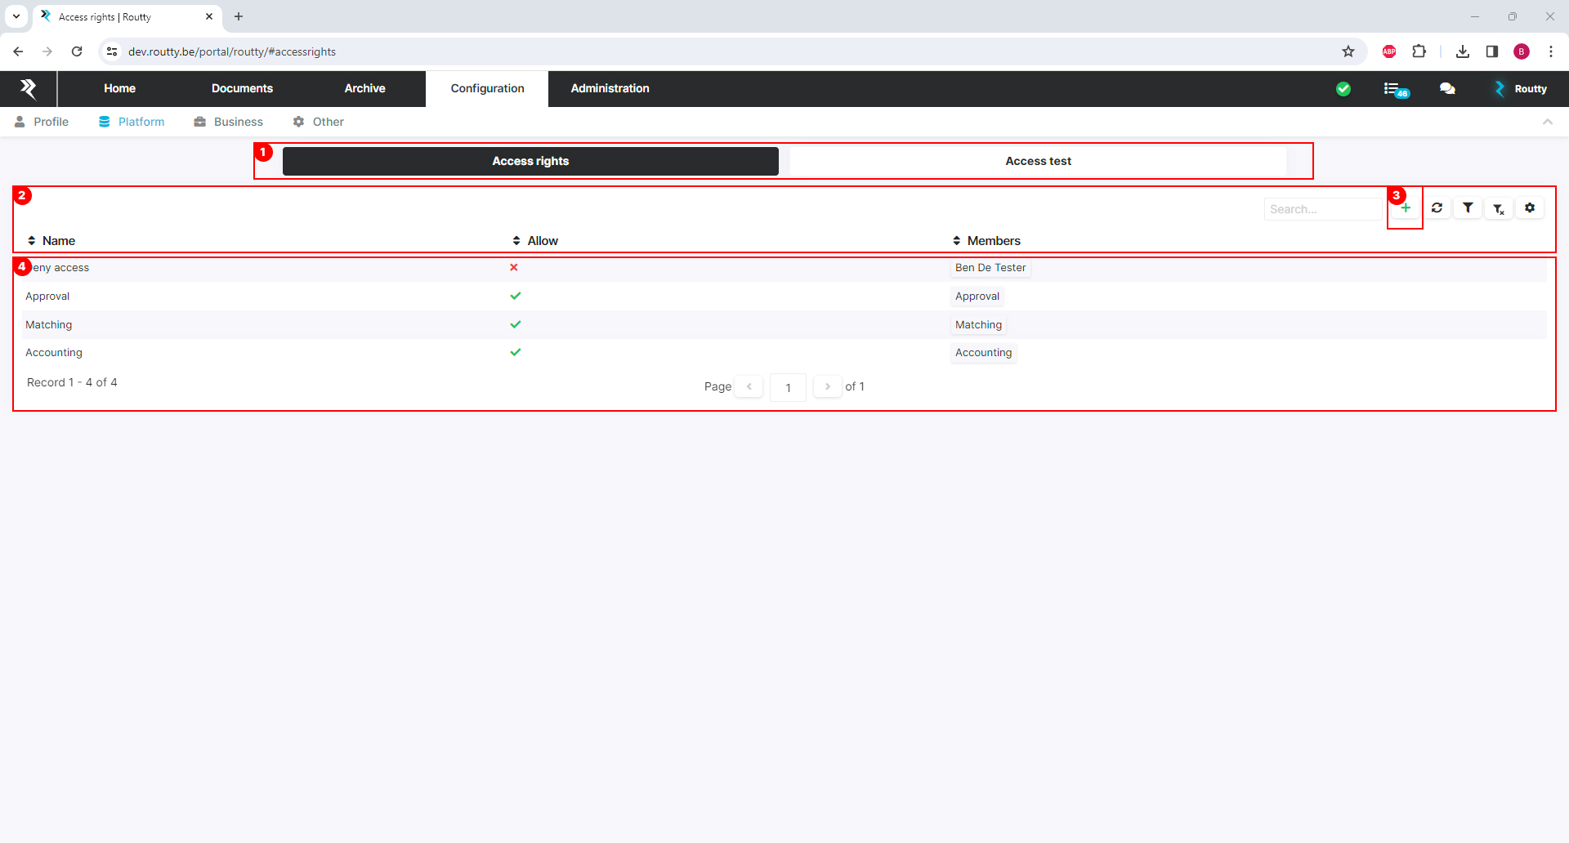
Task: Open the task list icon with badge
Action: 1395,89
